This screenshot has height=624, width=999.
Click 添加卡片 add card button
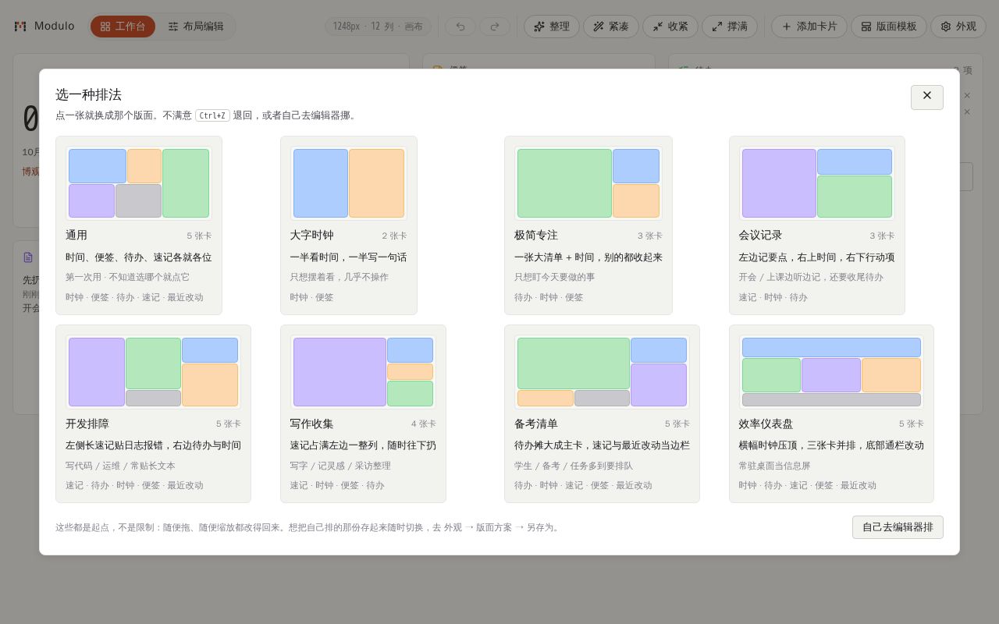click(x=809, y=27)
